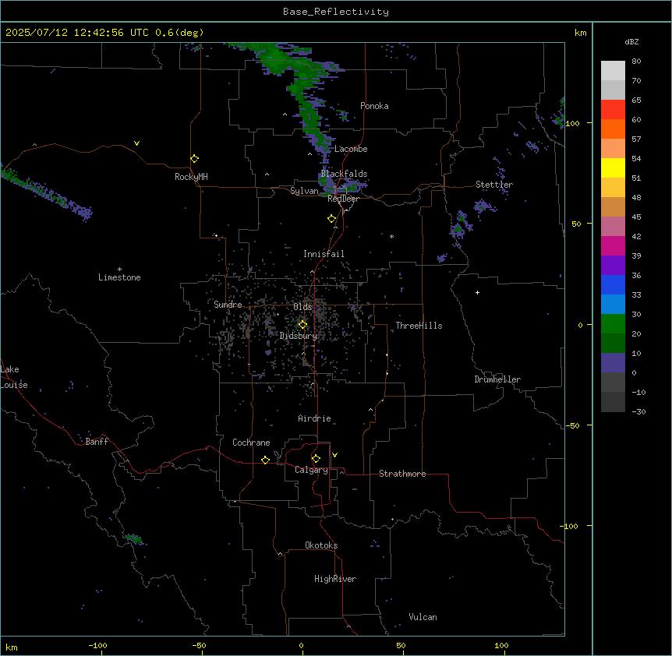The height and width of the screenshot is (656, 672).
Task: Pick the light gray 70-80 dBZ swatch
Action: click(613, 71)
